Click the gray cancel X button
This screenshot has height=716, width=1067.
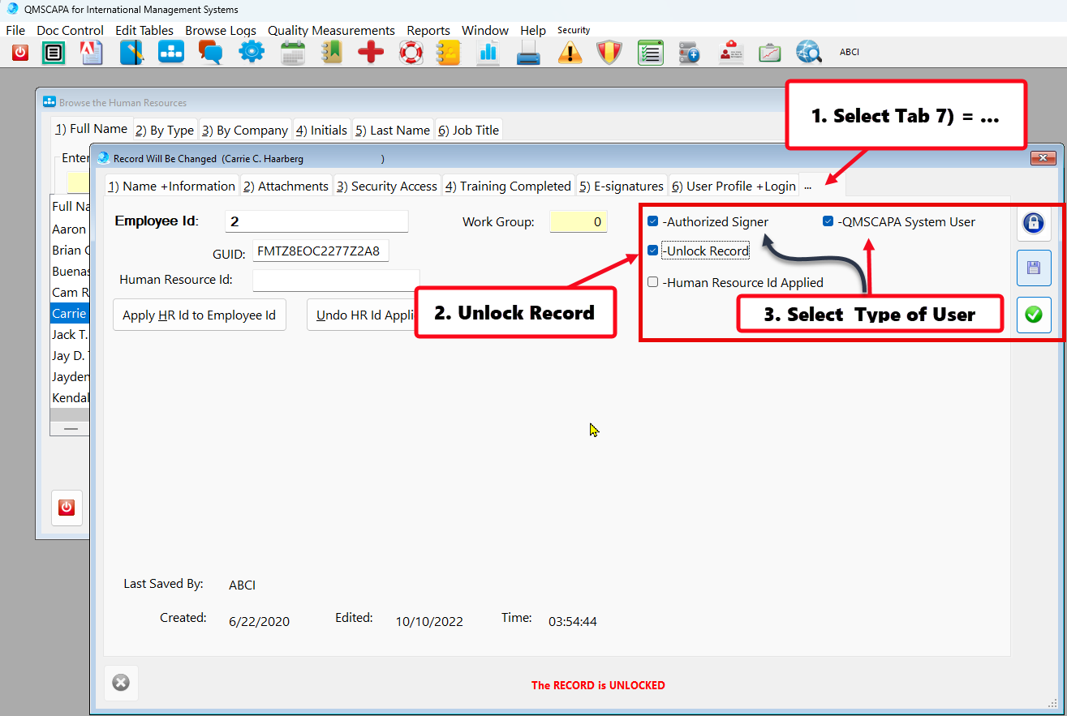click(x=121, y=683)
